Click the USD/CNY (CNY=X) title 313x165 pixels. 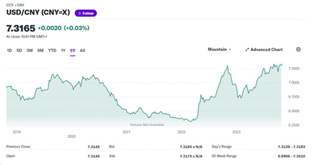(x=38, y=12)
